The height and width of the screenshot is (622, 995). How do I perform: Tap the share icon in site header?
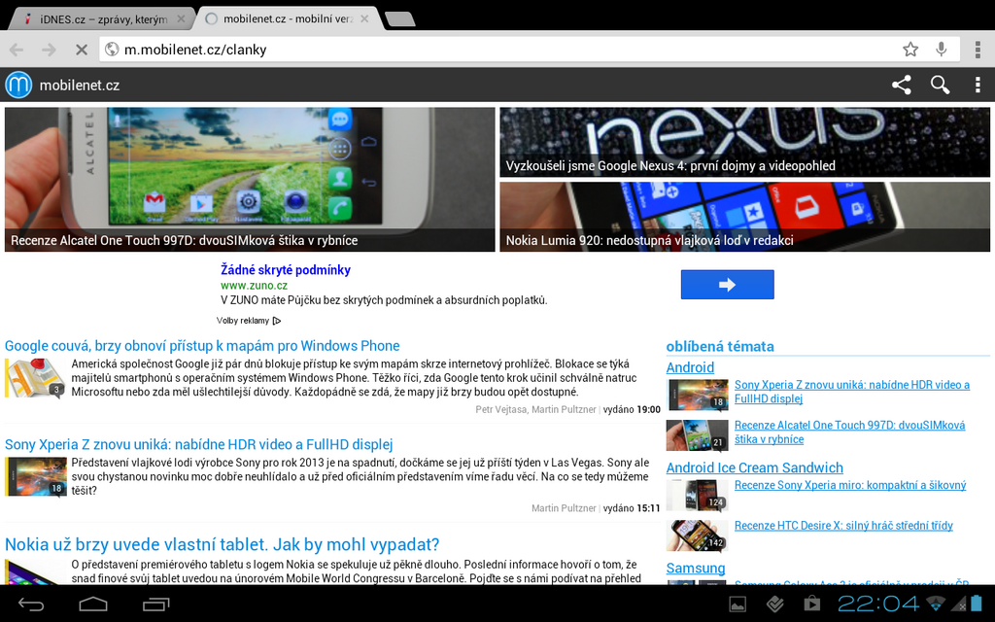pyautogui.click(x=902, y=85)
